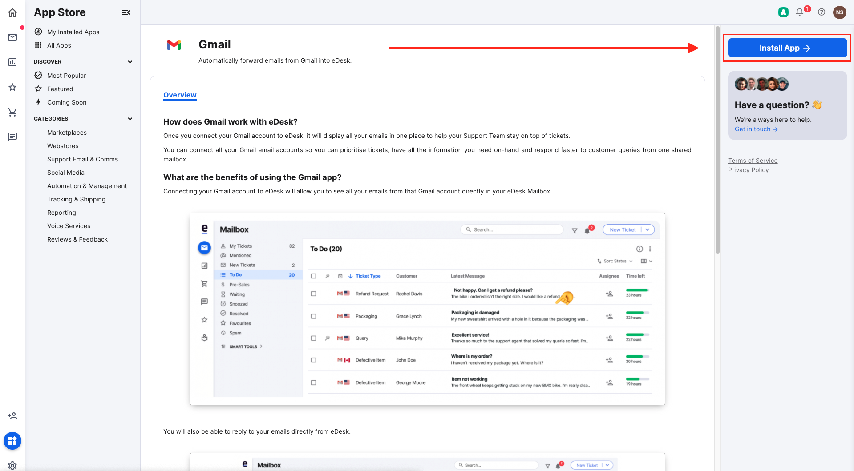Open the Mailbox envelope icon in left rail
854x471 pixels.
12,37
